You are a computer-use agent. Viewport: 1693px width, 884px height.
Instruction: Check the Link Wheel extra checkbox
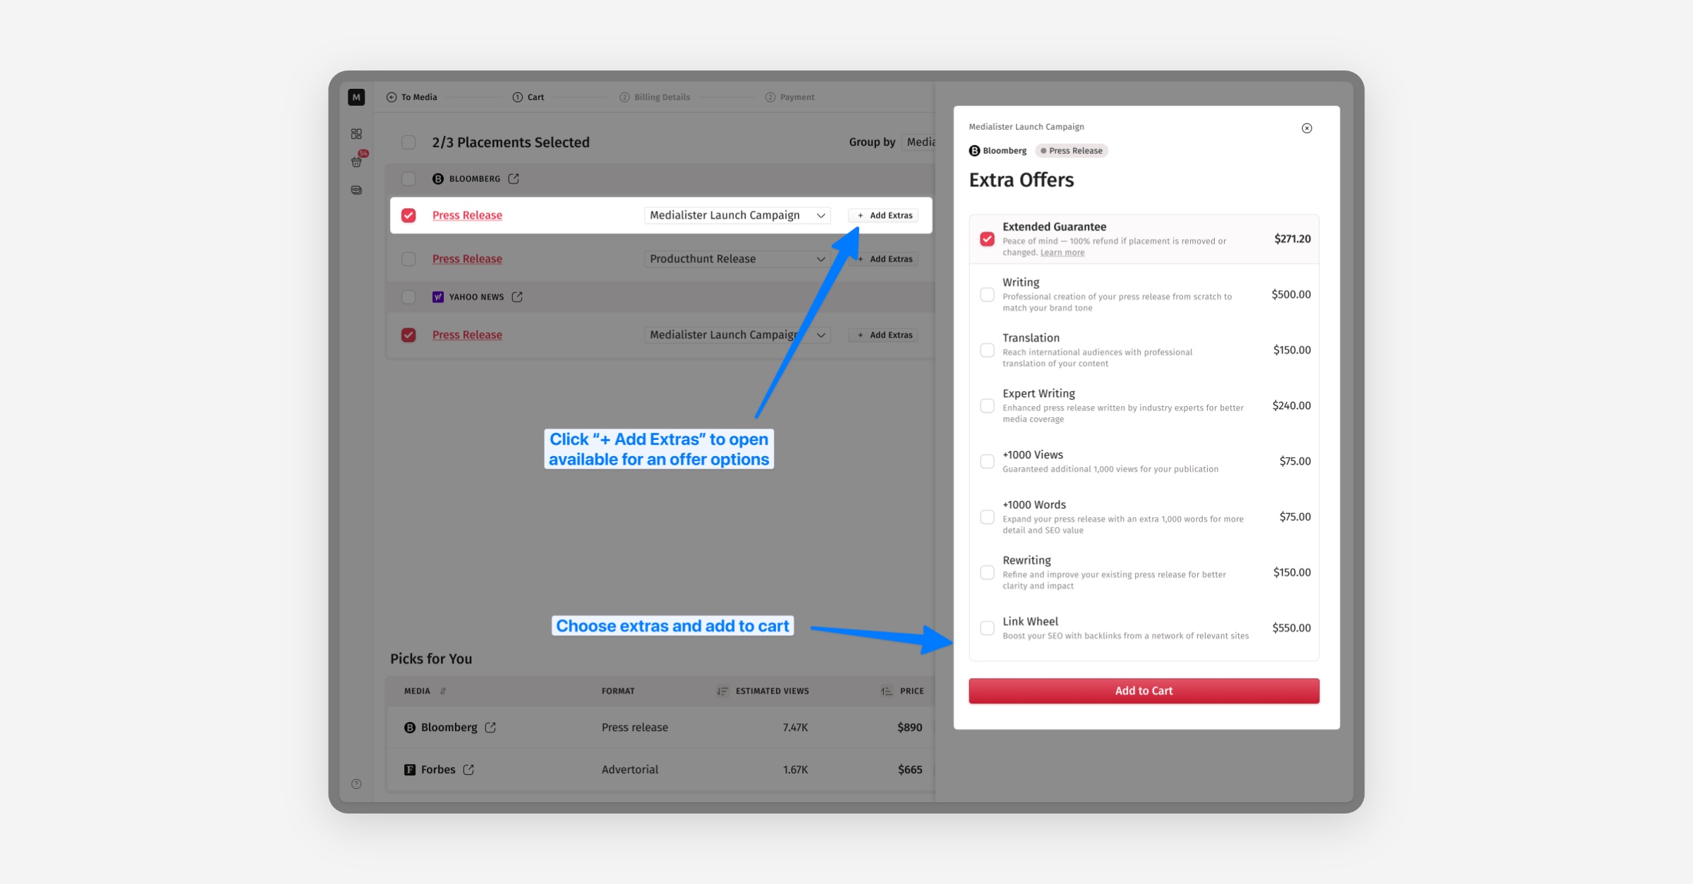coord(987,627)
